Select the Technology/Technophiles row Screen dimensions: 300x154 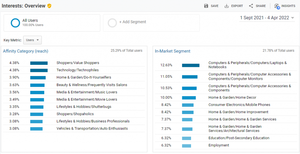[77, 70]
